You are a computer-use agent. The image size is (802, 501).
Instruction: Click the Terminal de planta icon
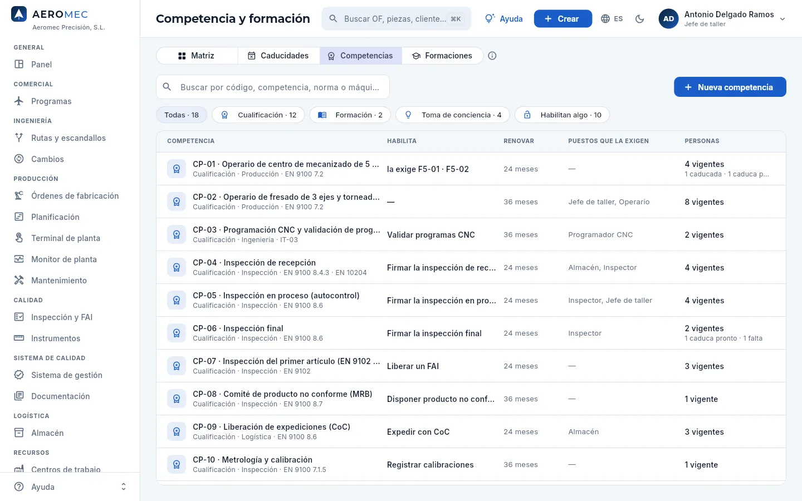[19, 238]
